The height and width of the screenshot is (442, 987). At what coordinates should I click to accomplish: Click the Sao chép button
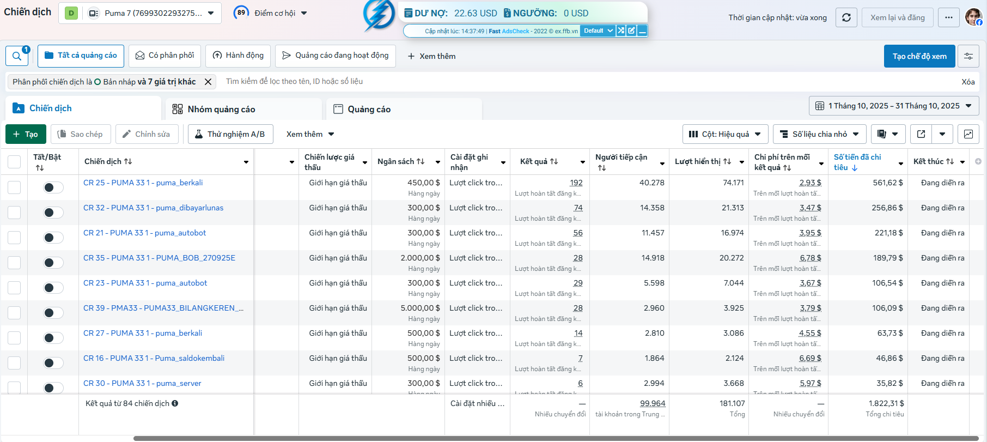tap(81, 134)
